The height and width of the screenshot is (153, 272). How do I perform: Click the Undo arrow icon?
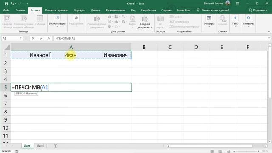pyautogui.click(x=12, y=3)
